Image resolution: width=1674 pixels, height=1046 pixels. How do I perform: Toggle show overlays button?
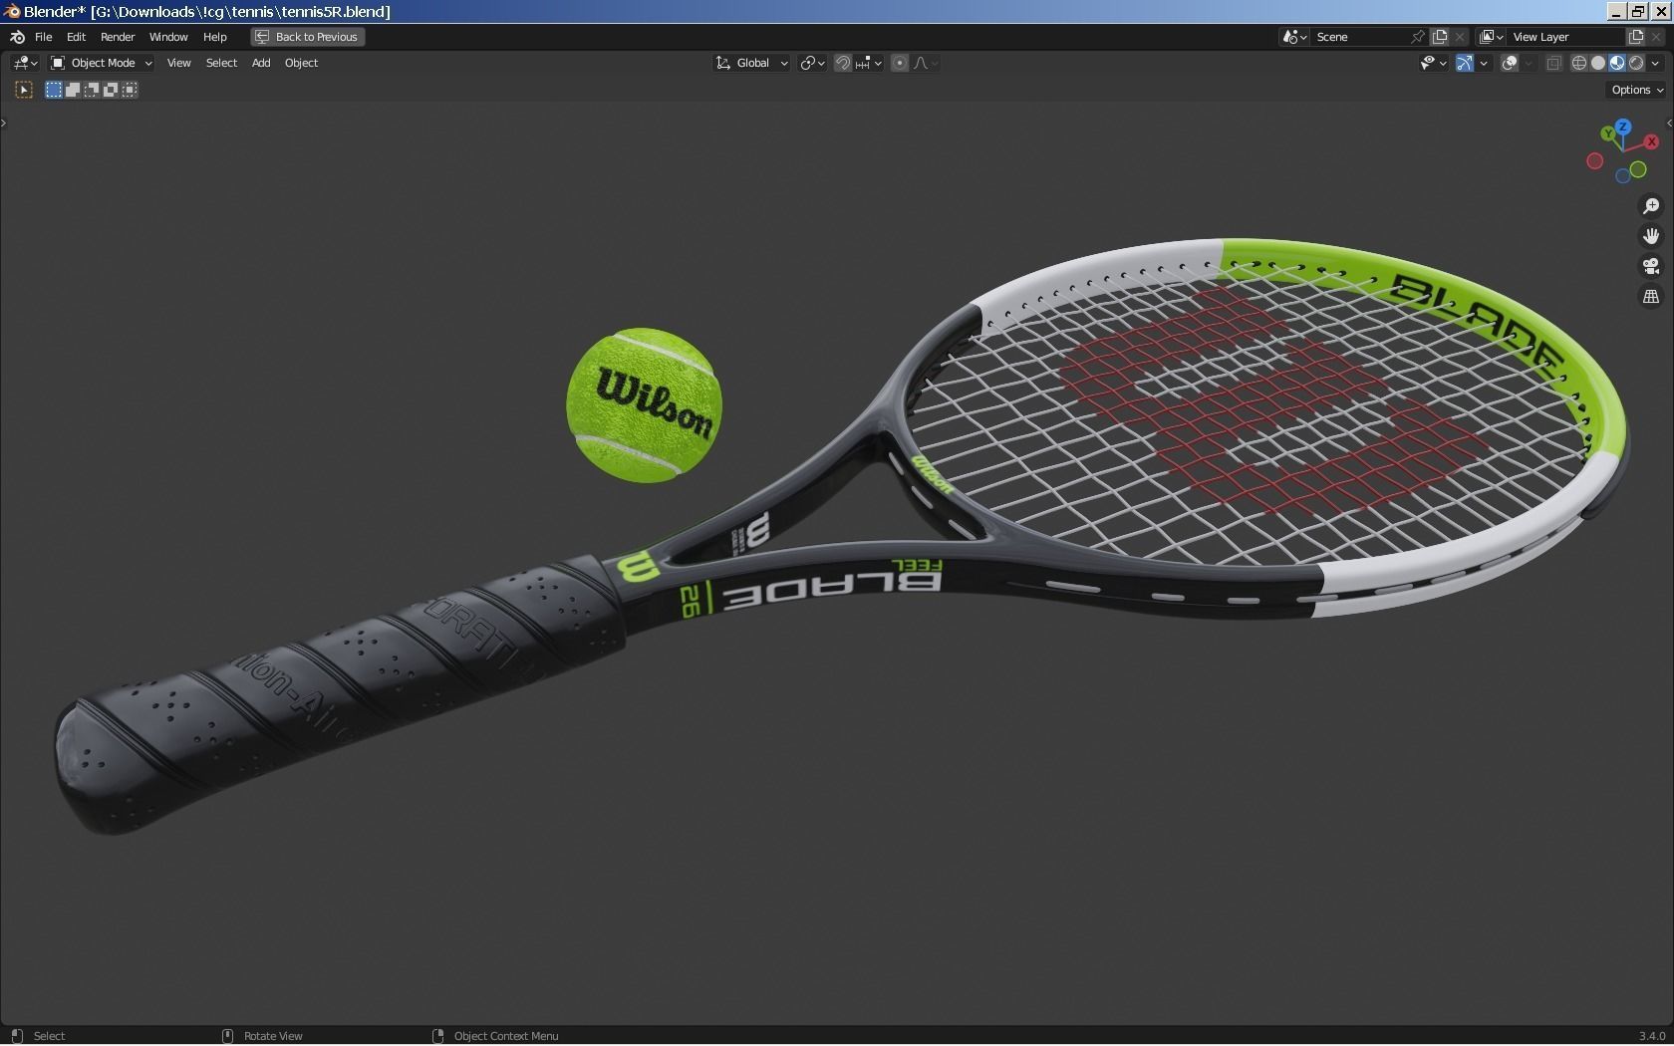coord(1511,63)
